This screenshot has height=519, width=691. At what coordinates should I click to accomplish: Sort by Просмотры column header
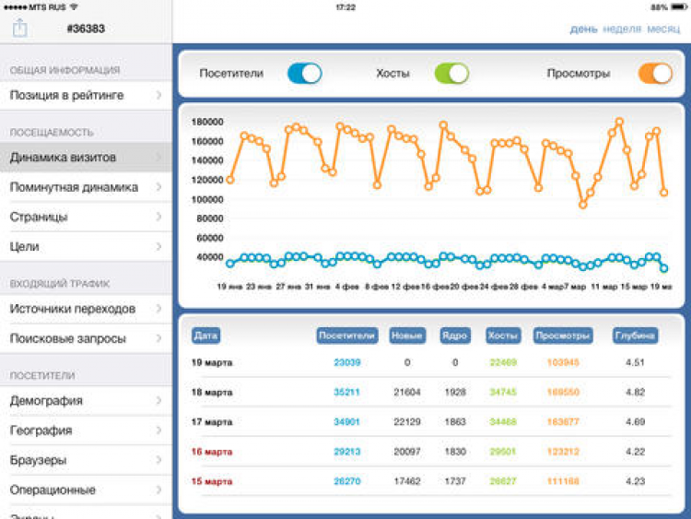click(563, 336)
